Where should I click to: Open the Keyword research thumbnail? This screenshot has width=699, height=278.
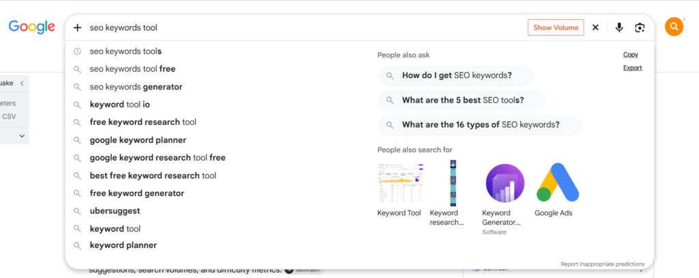click(453, 183)
